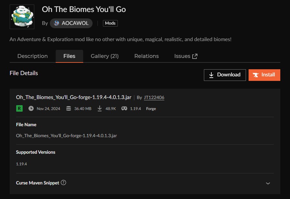
Task: Open uploader JT122406's profile link
Action: (154, 97)
